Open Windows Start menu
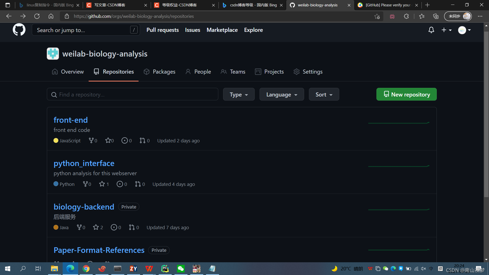The image size is (489, 275). (8, 269)
